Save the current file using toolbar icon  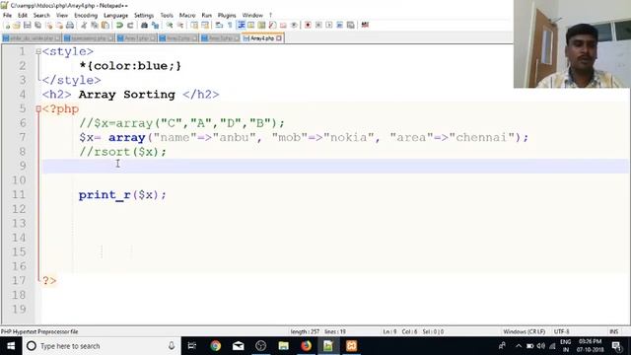(x=27, y=26)
